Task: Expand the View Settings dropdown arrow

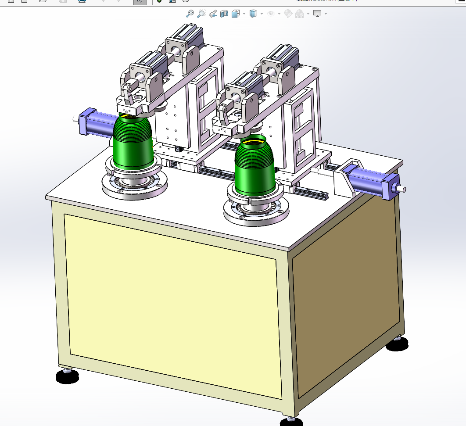Action: click(x=326, y=14)
